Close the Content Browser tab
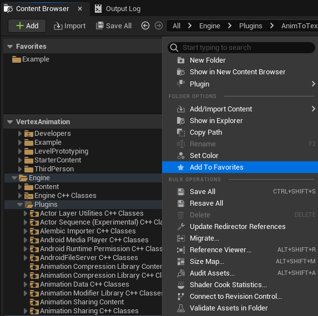 pos(80,9)
